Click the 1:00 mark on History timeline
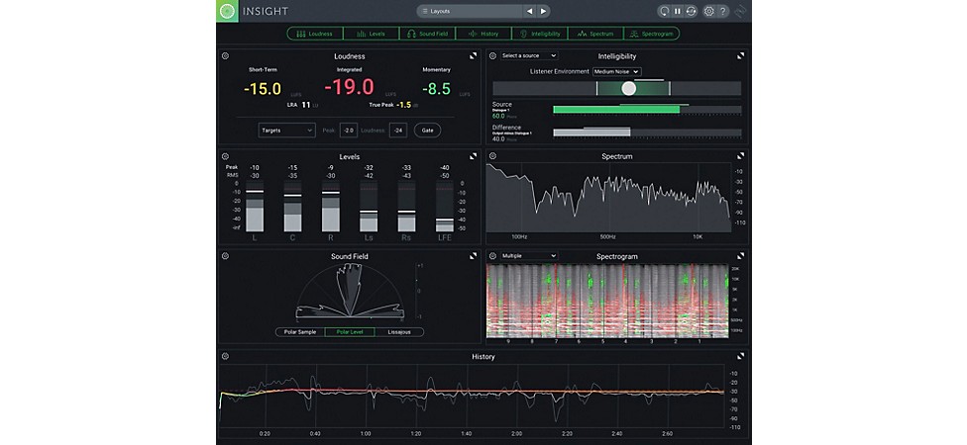The width and height of the screenshot is (967, 445). click(x=366, y=433)
